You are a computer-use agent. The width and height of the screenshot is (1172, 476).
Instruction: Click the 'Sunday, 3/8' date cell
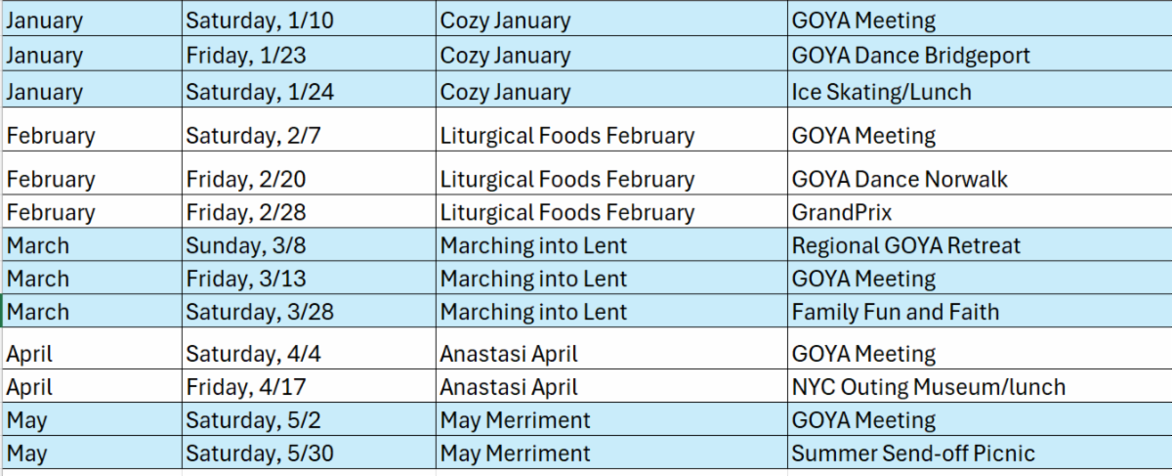(245, 245)
